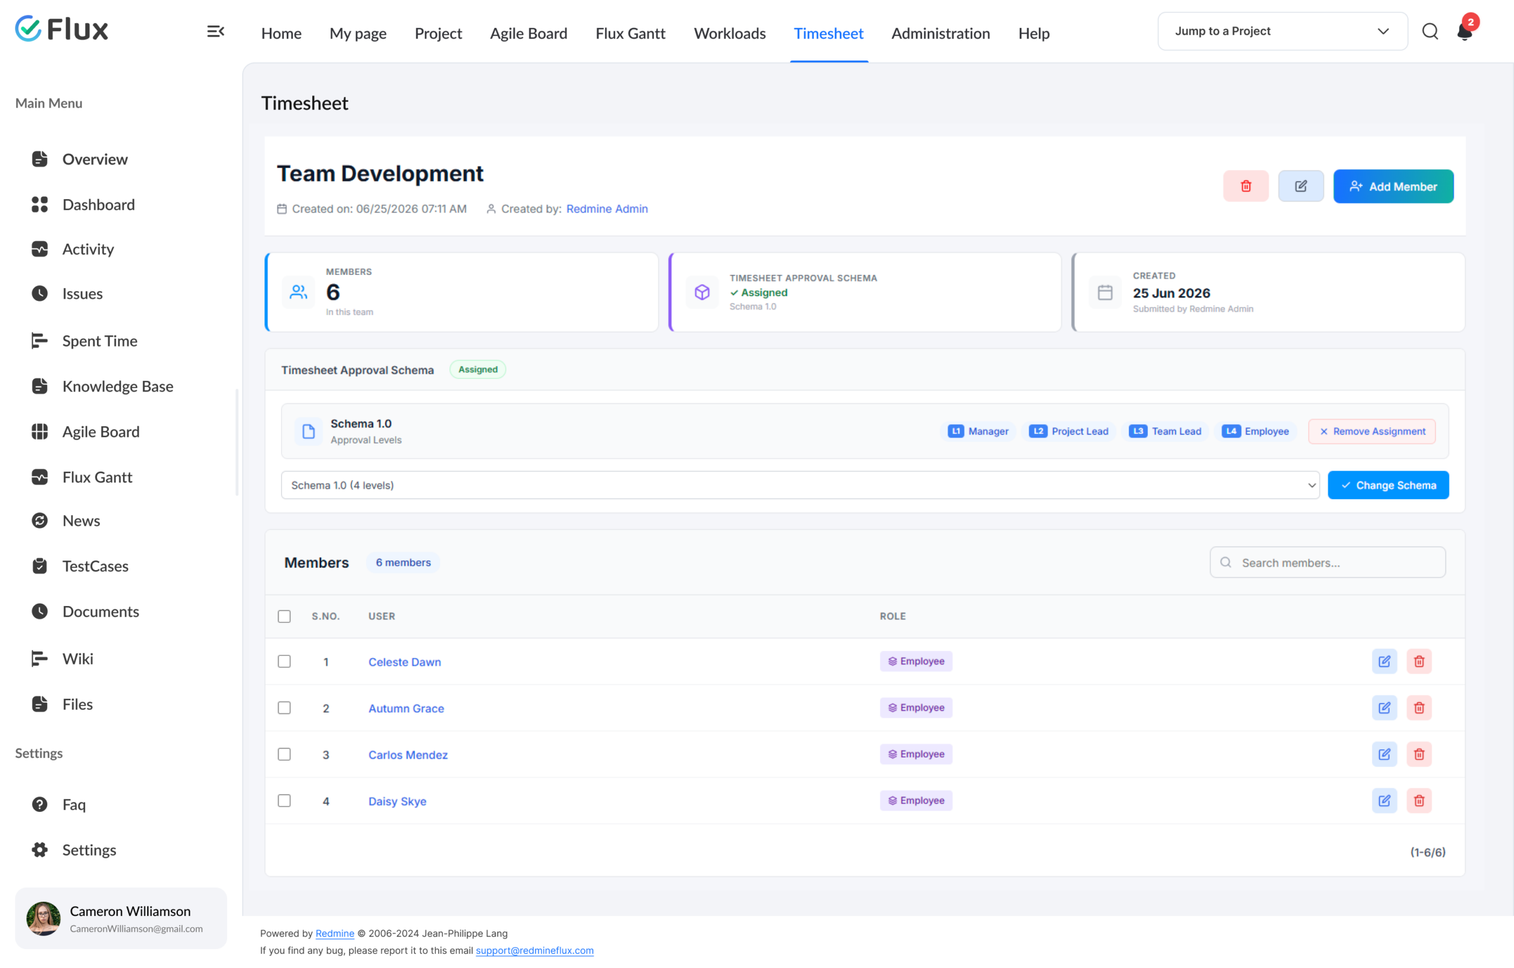Viewport: 1514px width, 968px height.
Task: Click the L3 Team Lead level badge
Action: click(x=1164, y=431)
